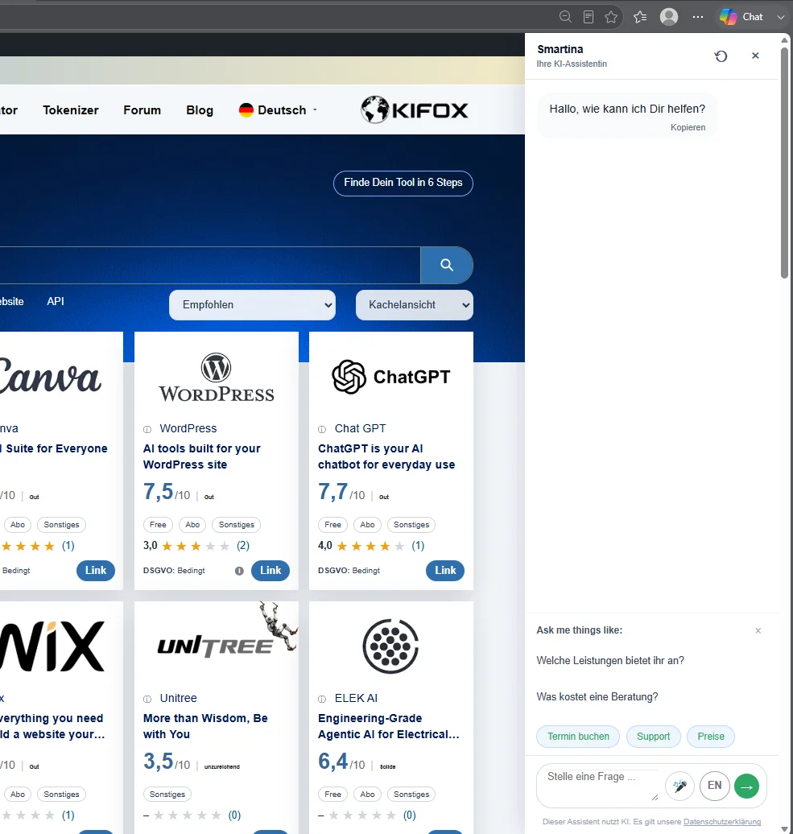
Task: Select suggestion Welche Leistungen bietet ihr an?
Action: [x=610, y=661]
